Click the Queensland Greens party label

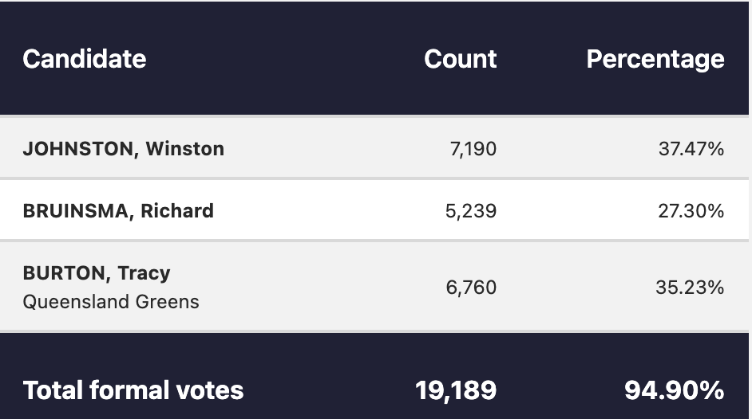click(111, 302)
